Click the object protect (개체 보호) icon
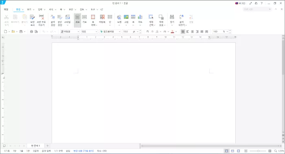 click(161, 17)
